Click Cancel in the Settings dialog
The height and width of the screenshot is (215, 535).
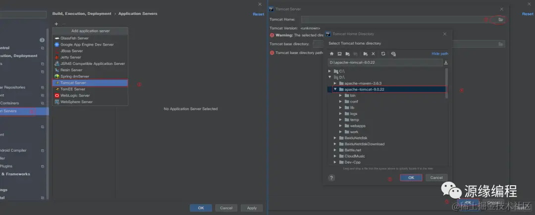tap(226, 208)
